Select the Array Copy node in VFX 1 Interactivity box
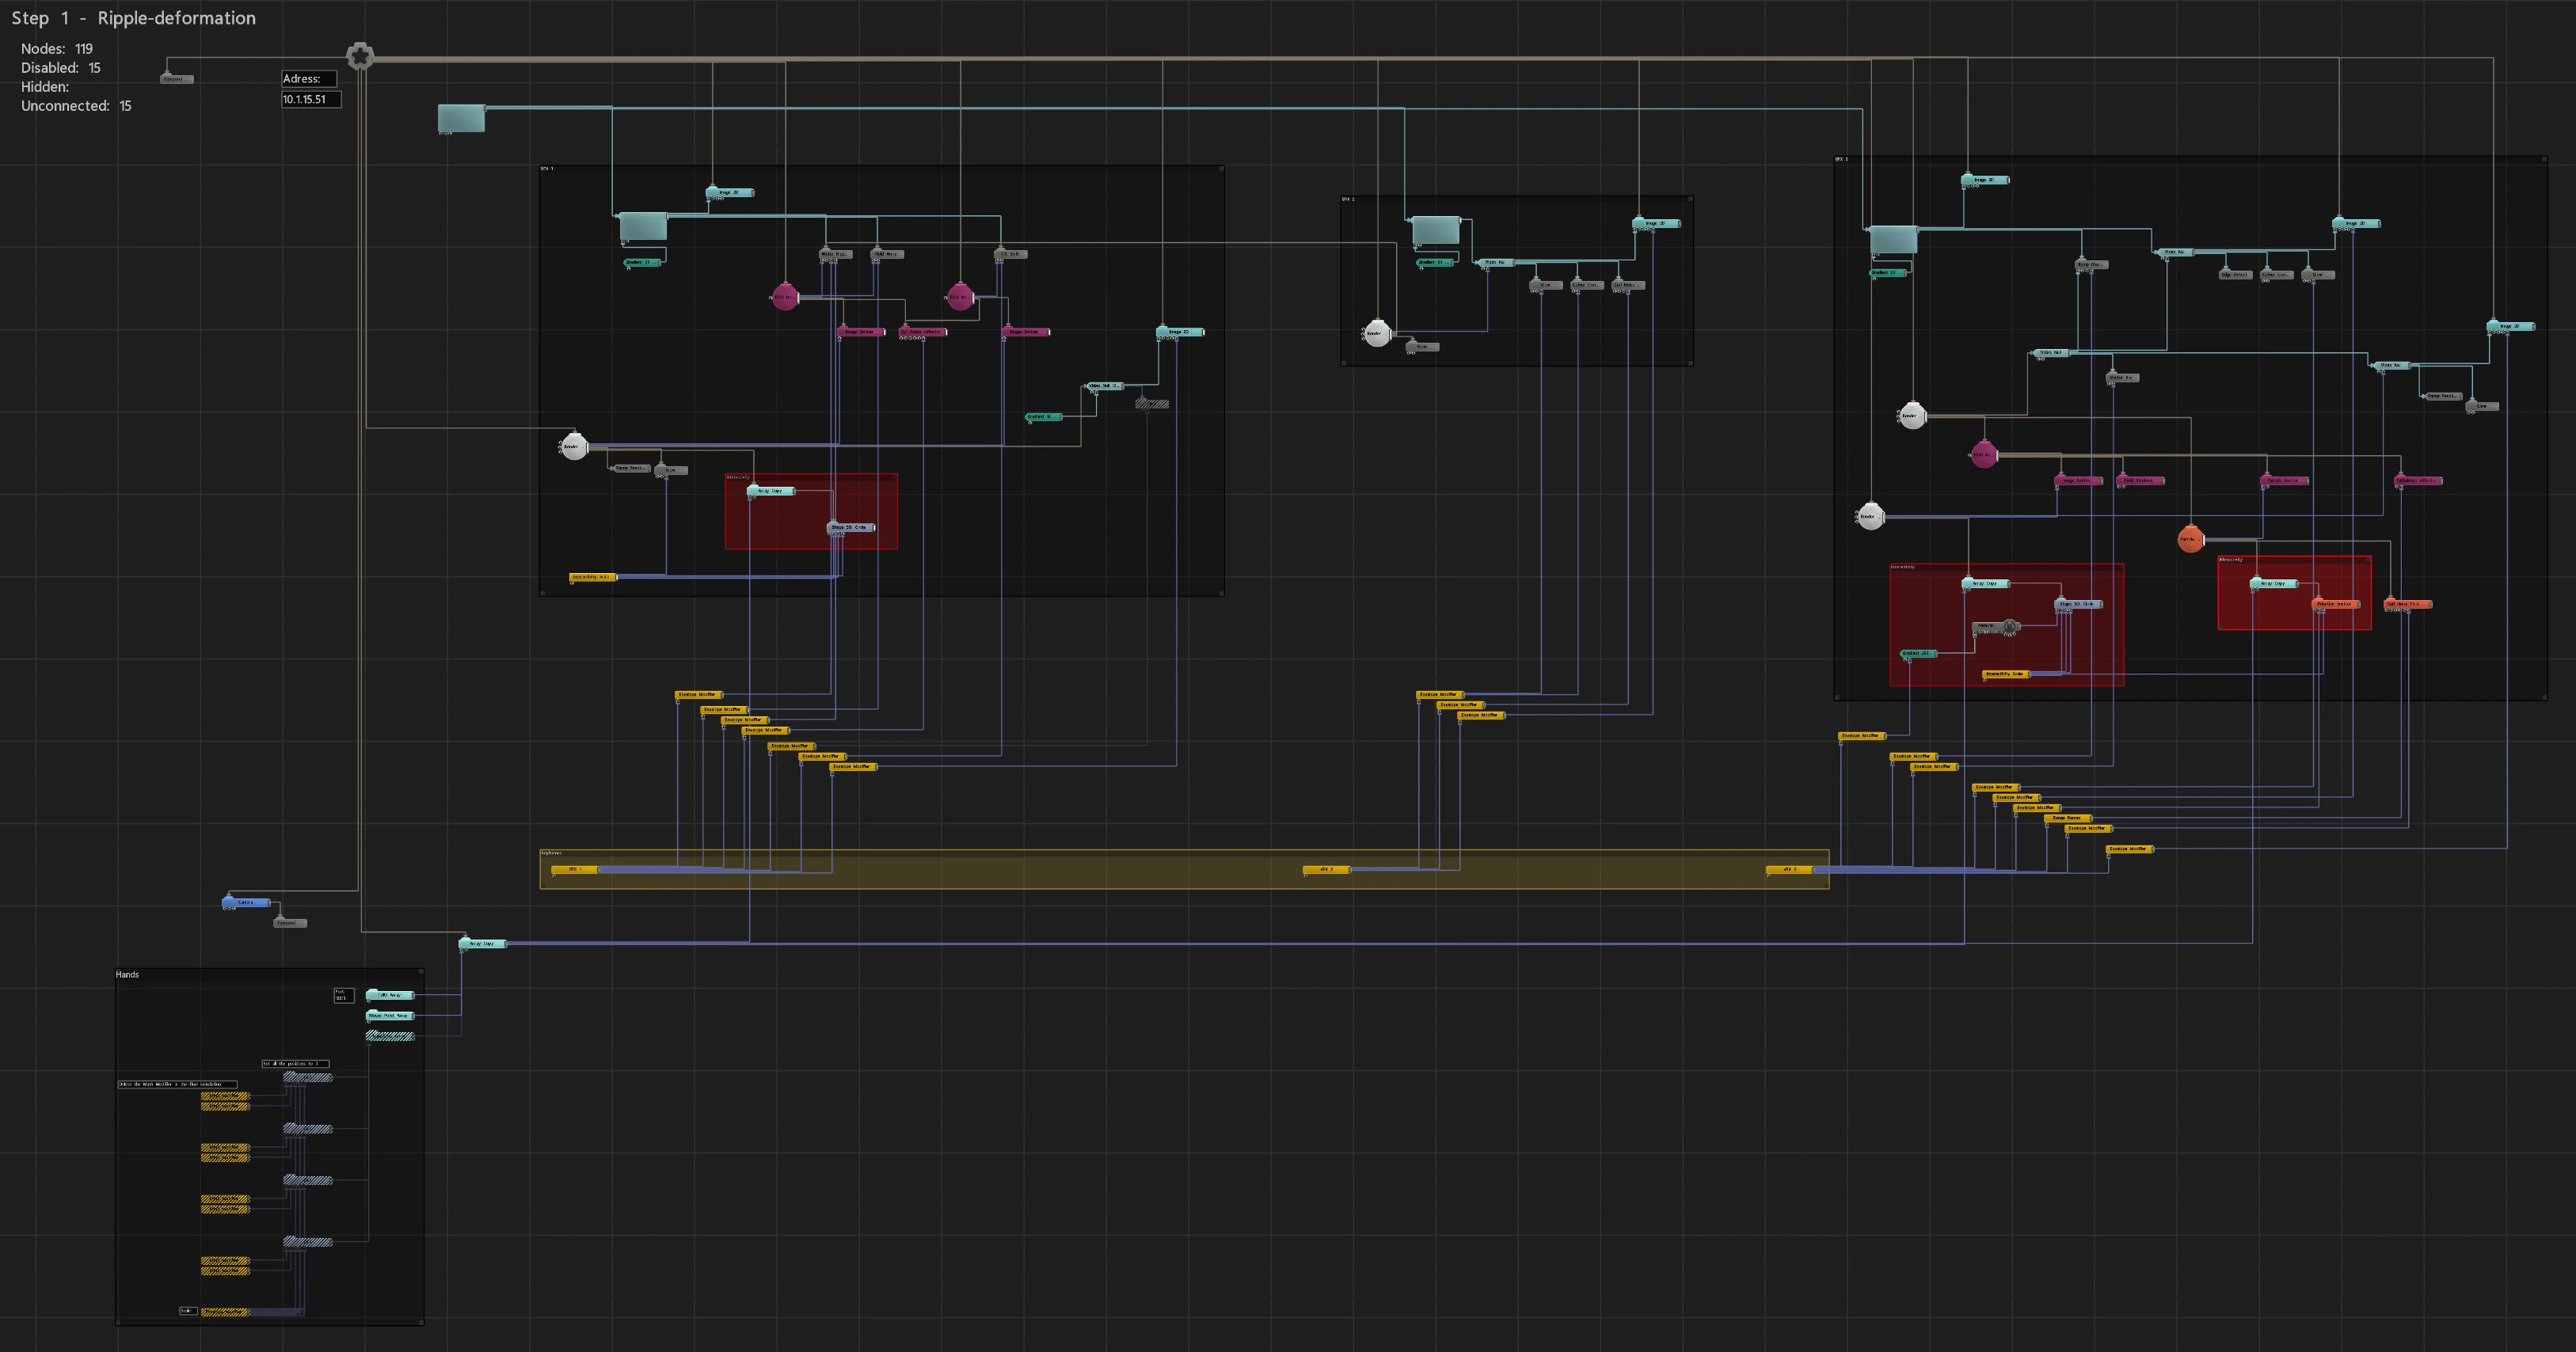This screenshot has height=1352, width=2576. pos(771,491)
